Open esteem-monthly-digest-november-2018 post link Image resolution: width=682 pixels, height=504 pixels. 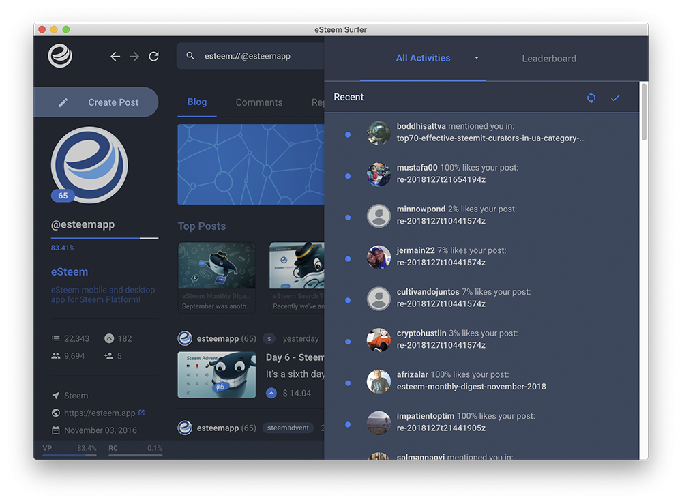coord(471,387)
